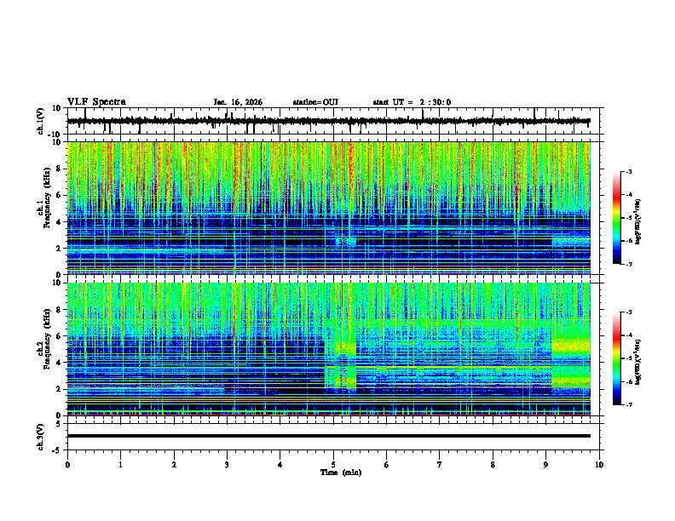Click time axis tick label "2"
The image size is (675, 521).
pos(174,465)
